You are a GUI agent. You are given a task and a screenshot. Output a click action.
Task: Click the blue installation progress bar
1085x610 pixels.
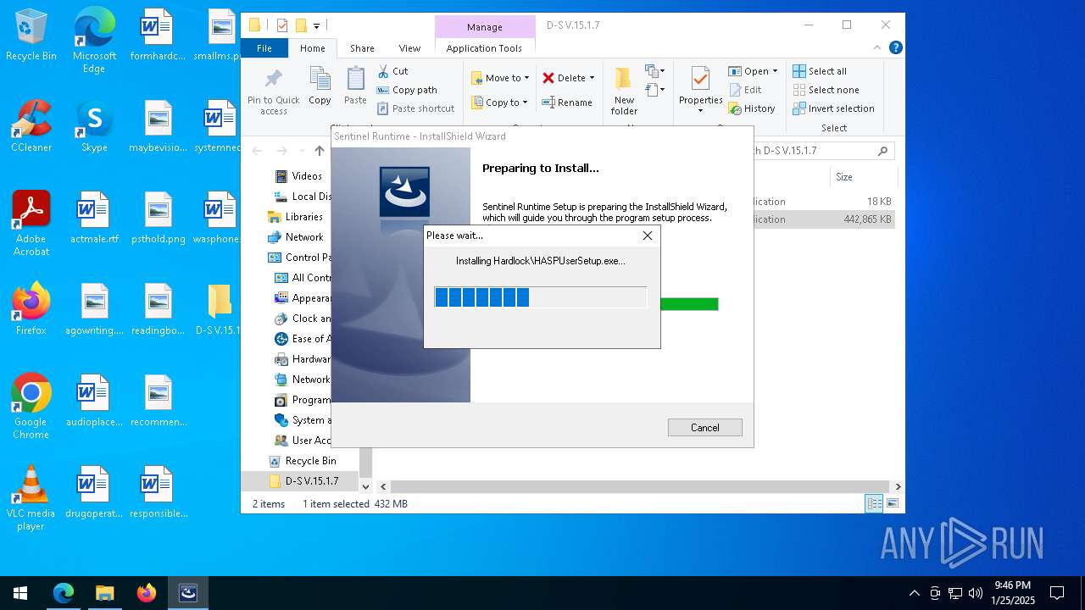541,297
